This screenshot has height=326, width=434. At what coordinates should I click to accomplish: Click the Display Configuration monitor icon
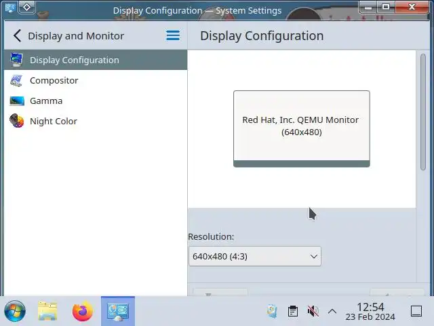[16, 60]
